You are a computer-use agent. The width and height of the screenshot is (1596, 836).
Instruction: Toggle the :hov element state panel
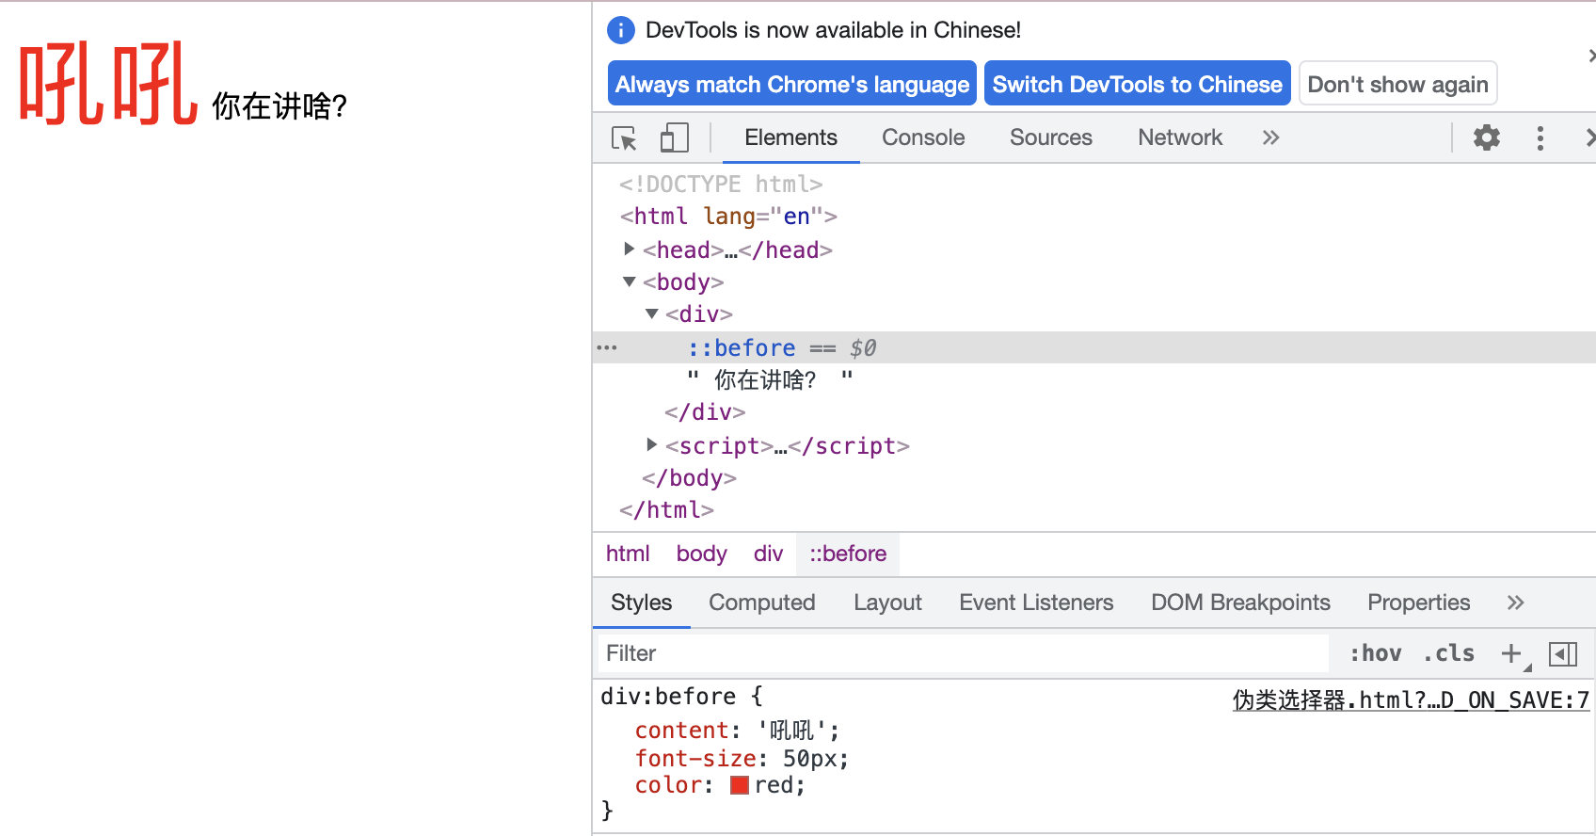[x=1375, y=653]
